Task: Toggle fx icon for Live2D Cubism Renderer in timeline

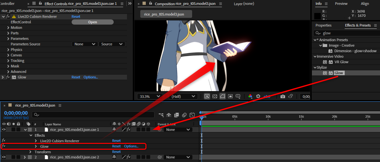Action: tap(4, 140)
